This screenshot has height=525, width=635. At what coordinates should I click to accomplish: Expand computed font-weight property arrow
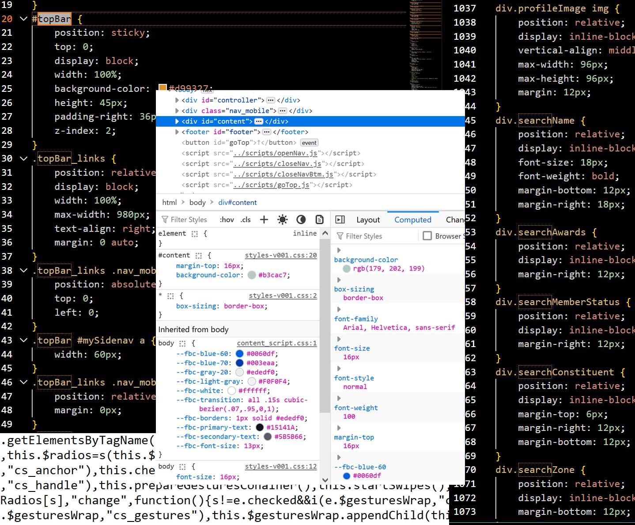pyautogui.click(x=339, y=398)
